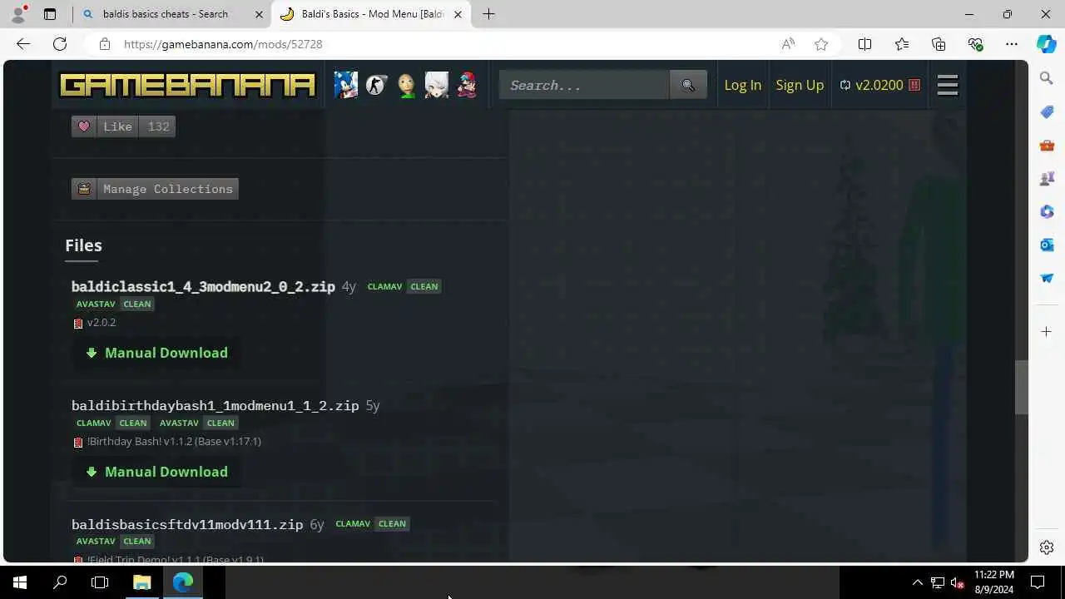
Task: Open Outlook in the Edge sidebar
Action: [1047, 245]
